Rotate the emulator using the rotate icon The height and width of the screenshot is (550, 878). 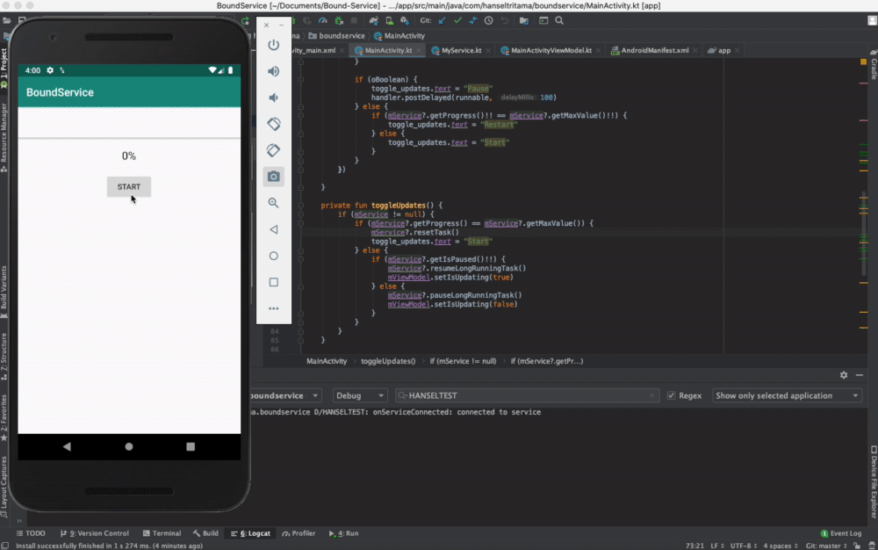click(x=273, y=124)
